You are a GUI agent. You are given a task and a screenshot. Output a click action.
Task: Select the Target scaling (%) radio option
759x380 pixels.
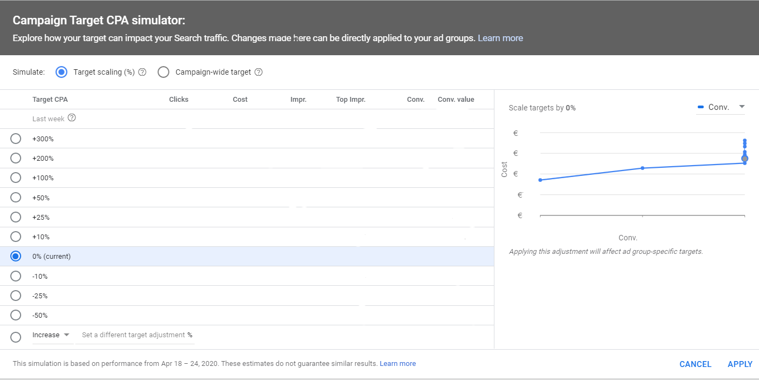(x=62, y=72)
